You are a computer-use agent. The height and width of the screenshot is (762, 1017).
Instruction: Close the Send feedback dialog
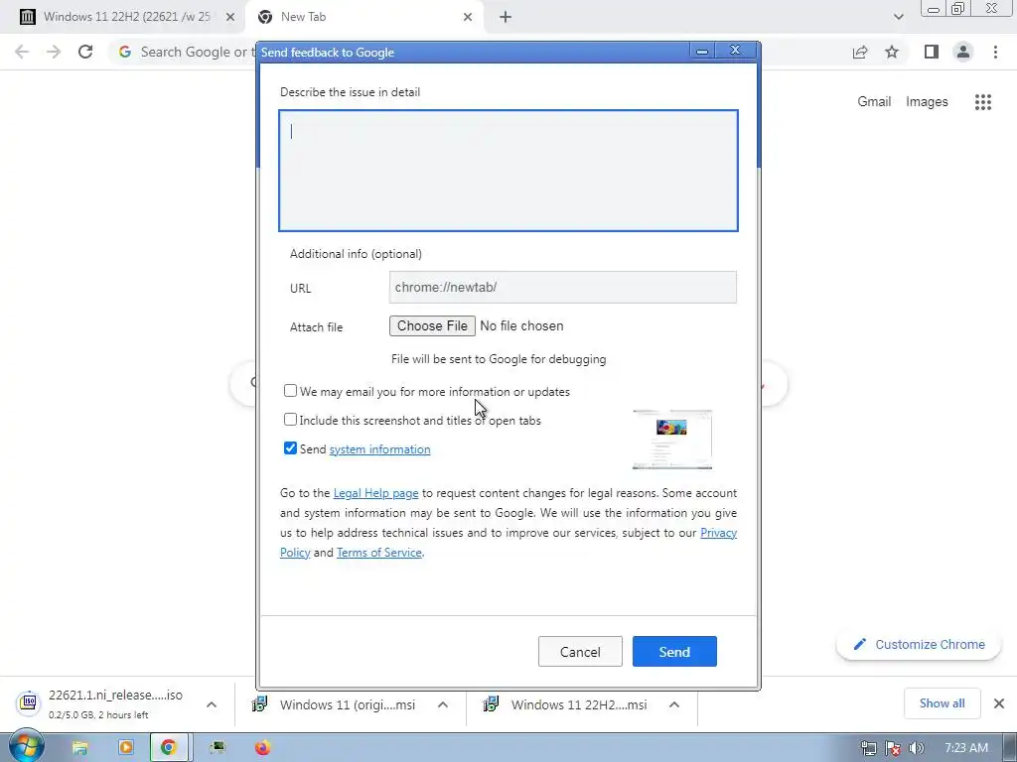click(x=736, y=51)
